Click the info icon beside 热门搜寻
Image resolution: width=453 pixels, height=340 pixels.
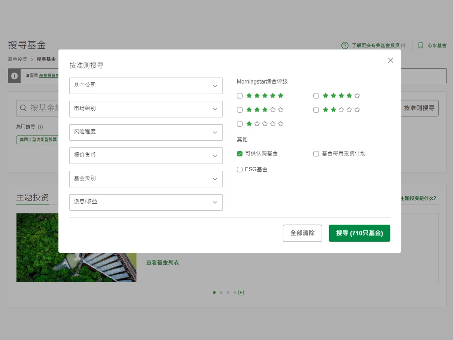pos(40,127)
